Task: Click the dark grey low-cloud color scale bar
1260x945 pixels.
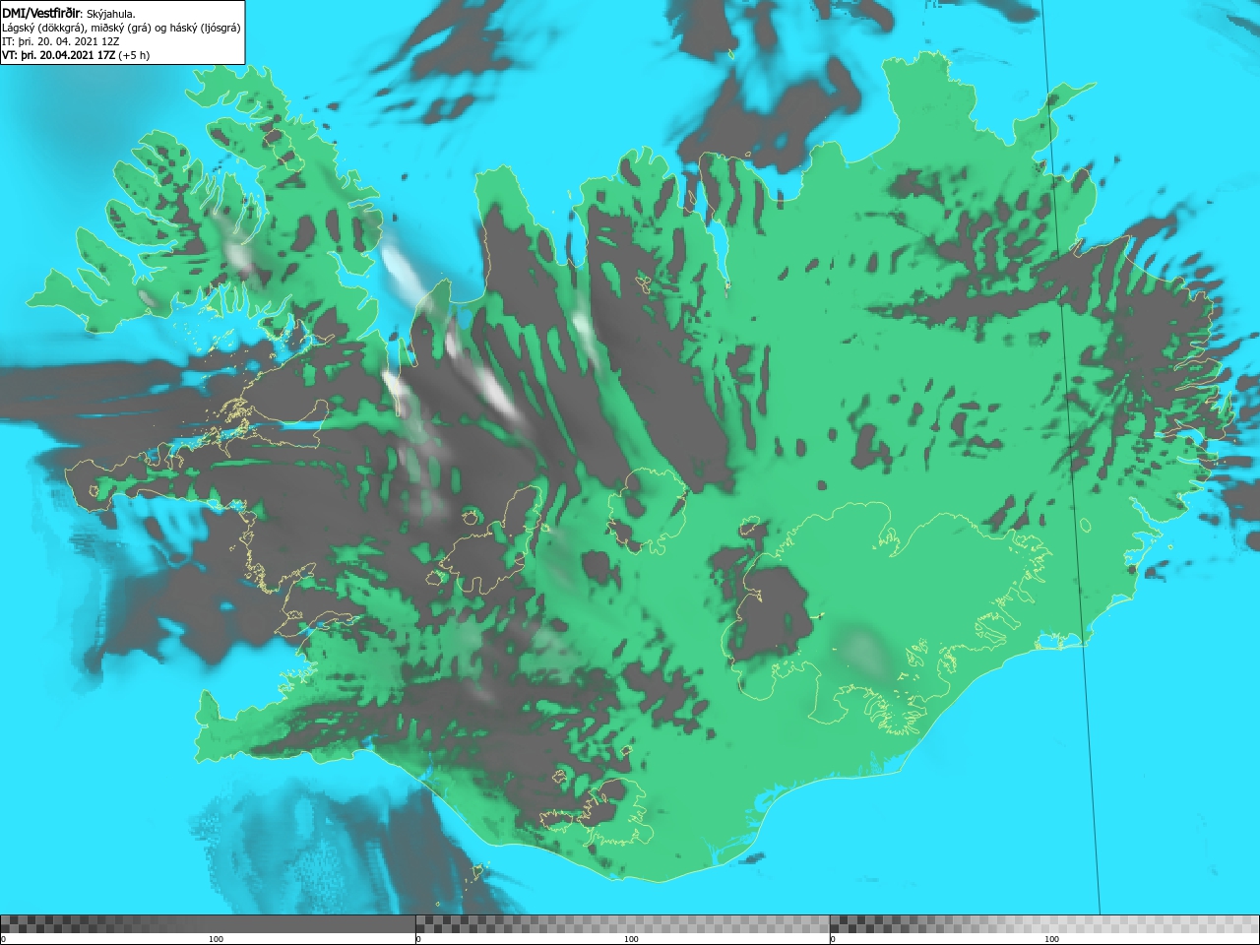Action: click(x=208, y=924)
